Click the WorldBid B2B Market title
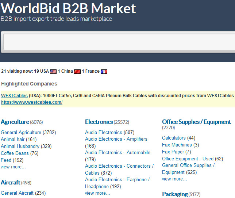 68,8
